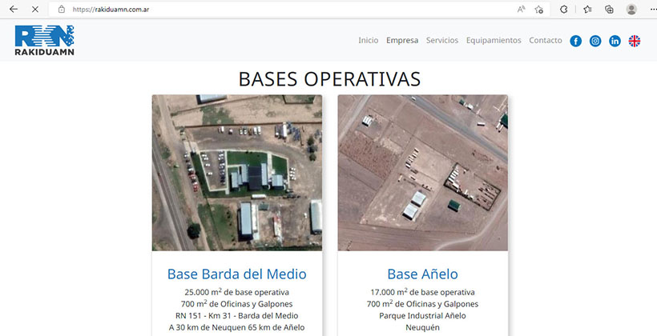Click the browser back arrow
Image resolution: width=657 pixels, height=336 pixels.
[13, 9]
